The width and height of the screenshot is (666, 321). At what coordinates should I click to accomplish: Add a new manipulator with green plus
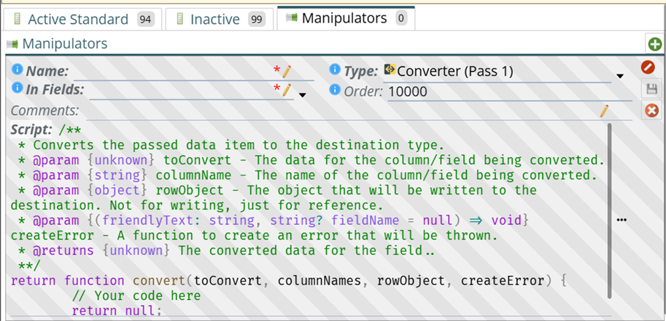(654, 44)
